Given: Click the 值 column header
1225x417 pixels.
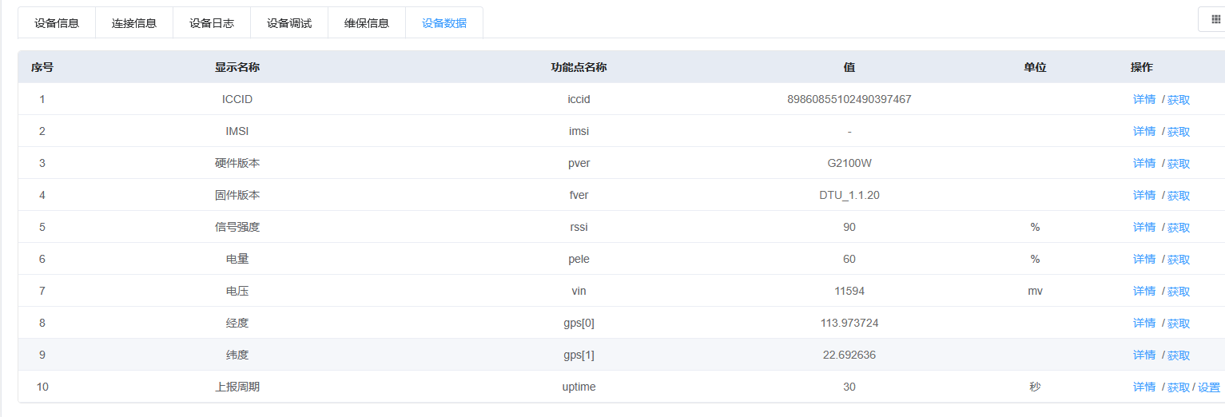Looking at the screenshot, I should 849,67.
